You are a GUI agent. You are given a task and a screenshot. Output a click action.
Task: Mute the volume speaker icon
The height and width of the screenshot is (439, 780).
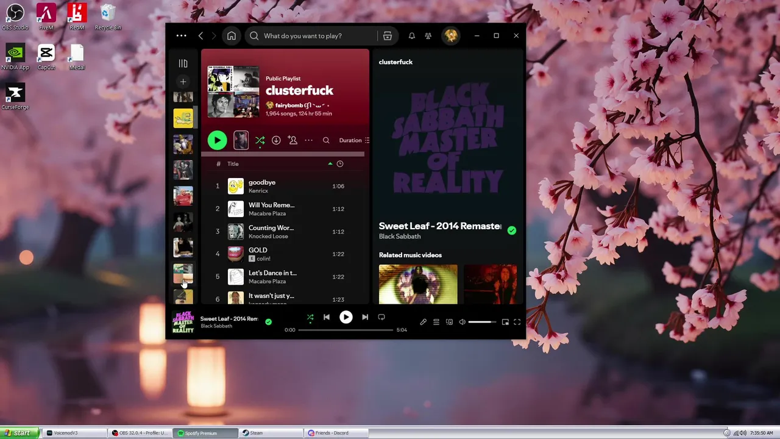coord(462,322)
